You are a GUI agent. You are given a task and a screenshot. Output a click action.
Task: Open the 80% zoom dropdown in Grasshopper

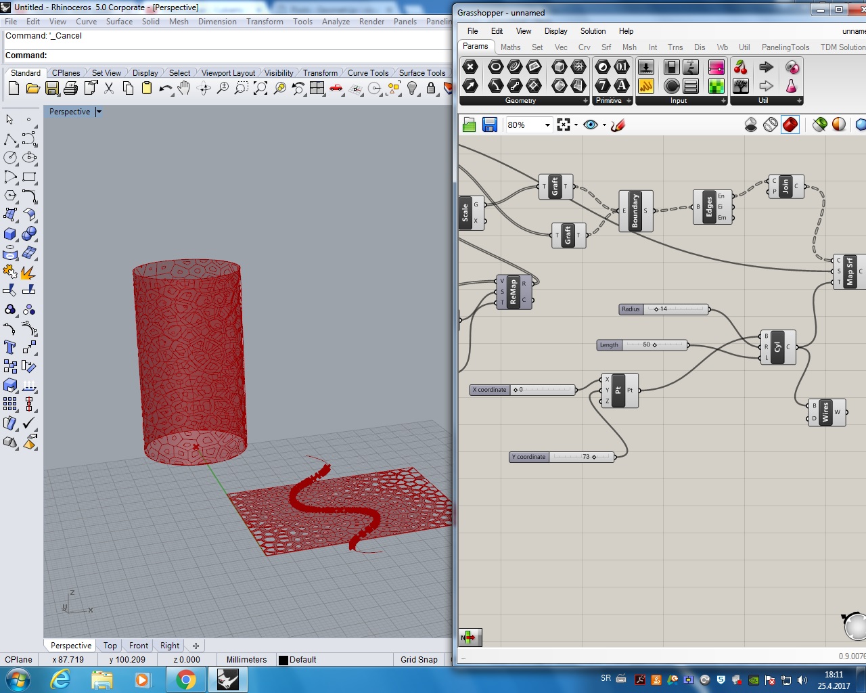point(547,125)
